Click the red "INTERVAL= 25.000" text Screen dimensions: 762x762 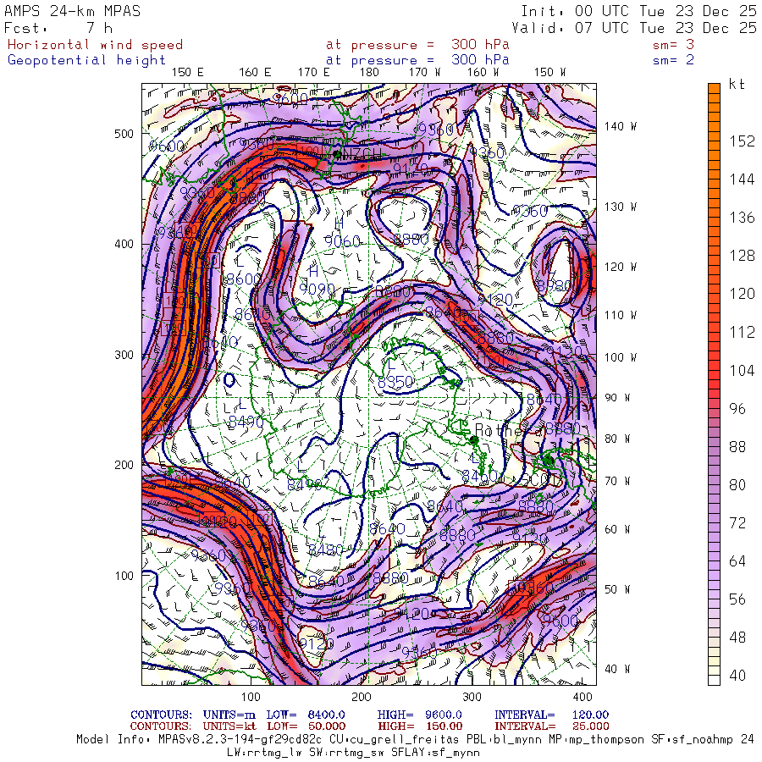tap(551, 726)
